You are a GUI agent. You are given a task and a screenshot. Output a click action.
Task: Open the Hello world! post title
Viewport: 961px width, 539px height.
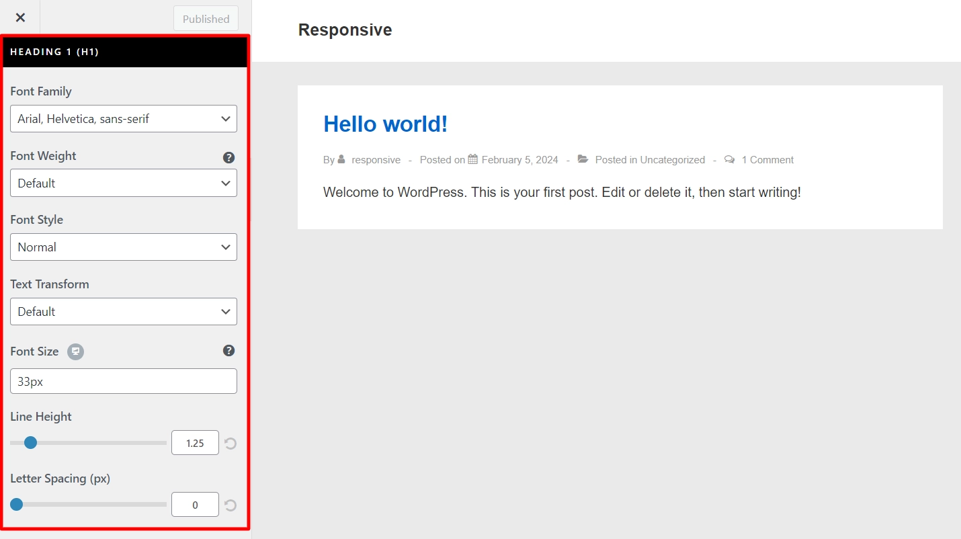[385, 124]
